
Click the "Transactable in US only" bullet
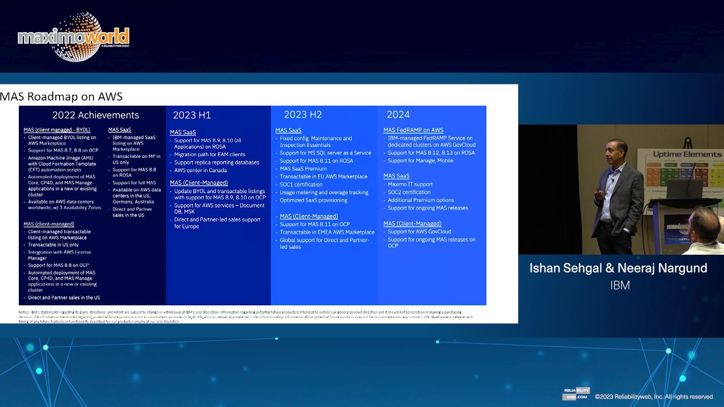point(53,245)
